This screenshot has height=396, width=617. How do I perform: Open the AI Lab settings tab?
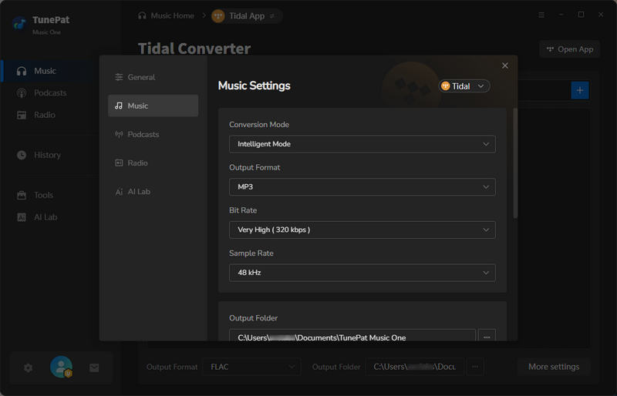coord(153,192)
